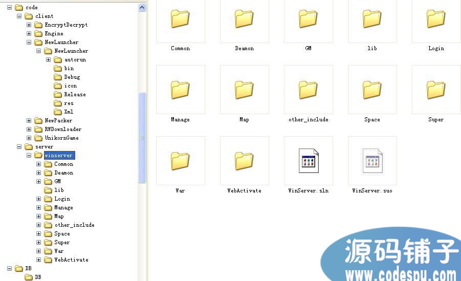This screenshot has width=461, height=281.
Task: Select the WinServer.sln solution file icon
Action: point(309,161)
